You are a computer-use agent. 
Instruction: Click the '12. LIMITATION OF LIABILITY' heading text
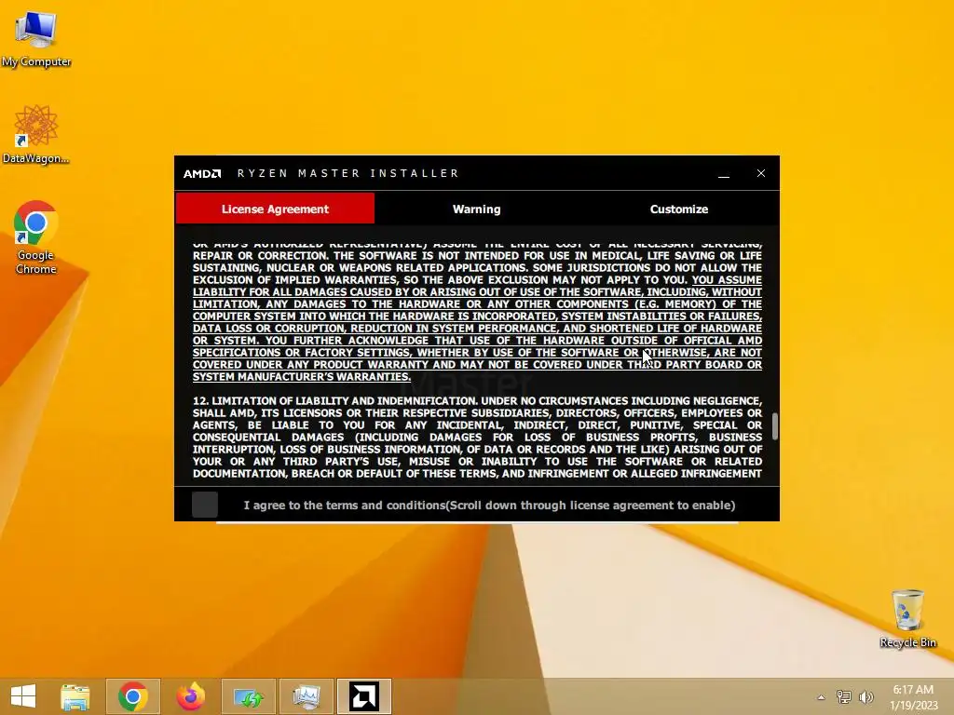click(335, 400)
